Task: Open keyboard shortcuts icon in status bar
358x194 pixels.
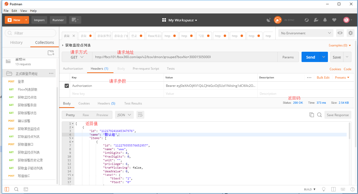Action: [343, 189]
